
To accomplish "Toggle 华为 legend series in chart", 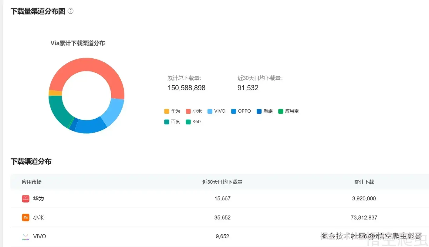I will tap(172, 111).
